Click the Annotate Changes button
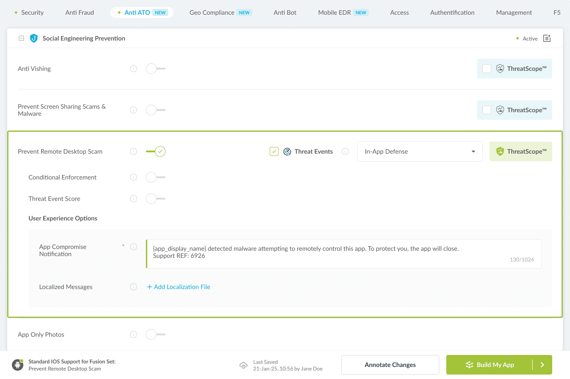 click(x=390, y=365)
